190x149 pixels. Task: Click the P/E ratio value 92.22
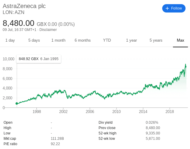[x=55, y=144]
